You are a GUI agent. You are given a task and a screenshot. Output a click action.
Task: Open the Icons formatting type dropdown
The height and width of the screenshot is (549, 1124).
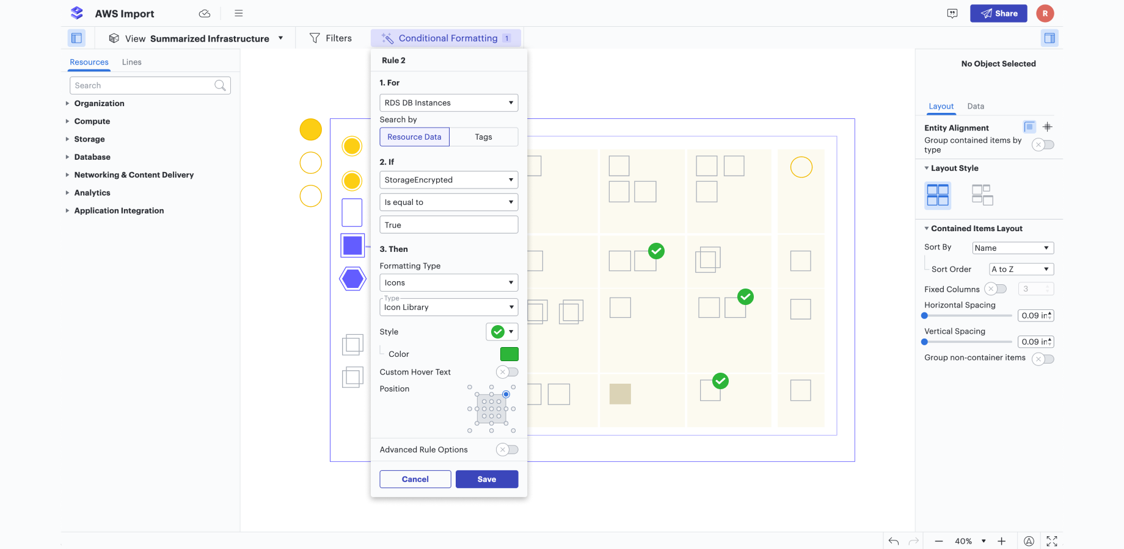tap(449, 282)
